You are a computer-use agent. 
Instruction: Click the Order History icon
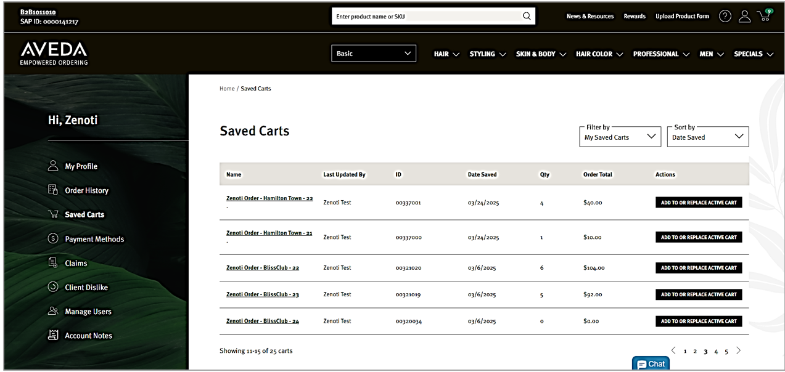[53, 190]
